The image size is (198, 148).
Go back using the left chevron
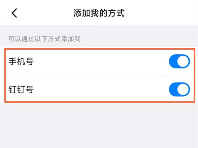coord(14,13)
